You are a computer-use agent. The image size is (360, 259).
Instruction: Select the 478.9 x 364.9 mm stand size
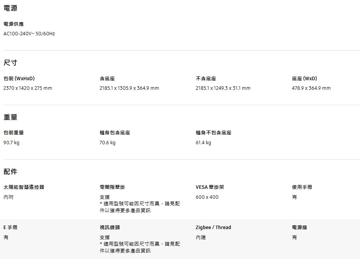(x=311, y=88)
